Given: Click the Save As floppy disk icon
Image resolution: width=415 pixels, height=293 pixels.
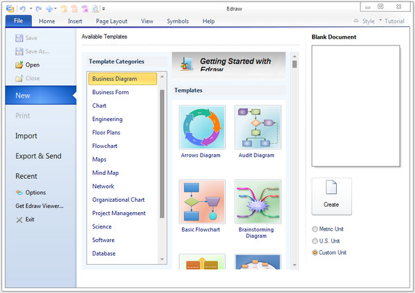Looking at the screenshot, I should pyautogui.click(x=19, y=51).
